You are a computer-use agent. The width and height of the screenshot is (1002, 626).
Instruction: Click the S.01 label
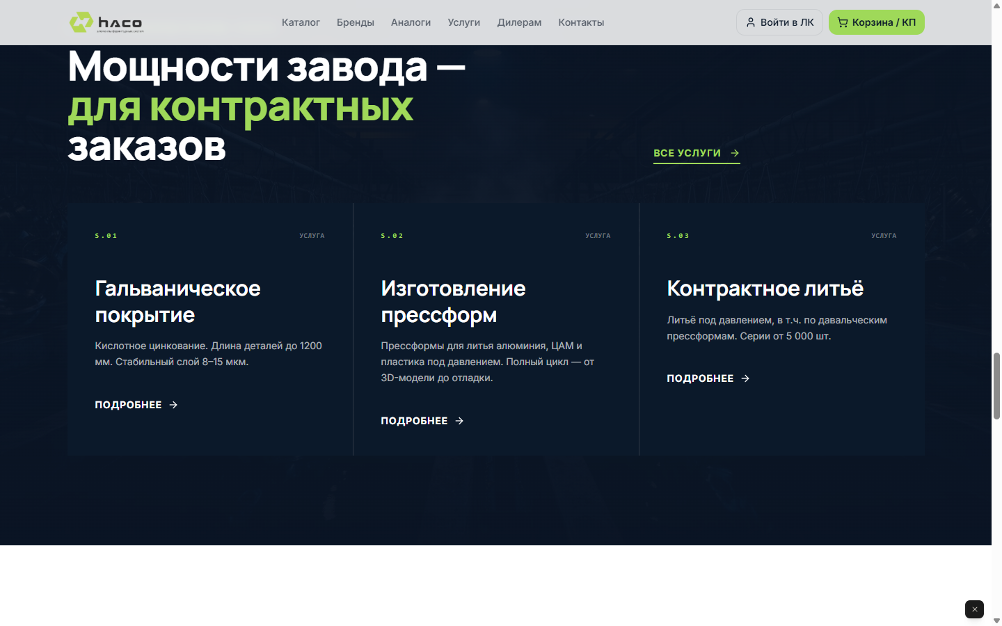tap(106, 236)
